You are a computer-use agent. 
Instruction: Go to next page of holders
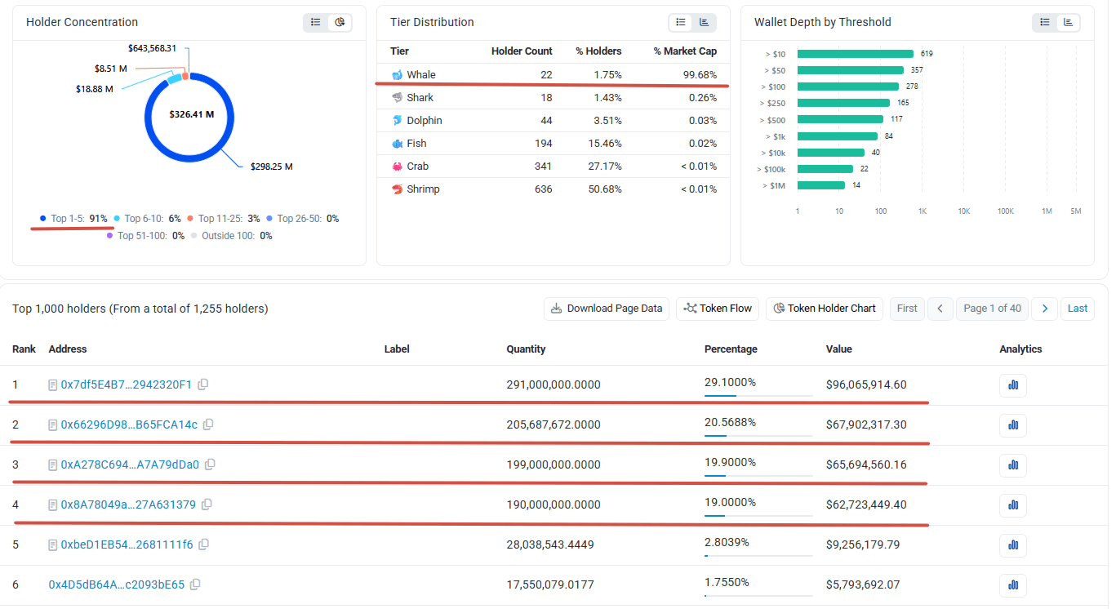[x=1044, y=309]
